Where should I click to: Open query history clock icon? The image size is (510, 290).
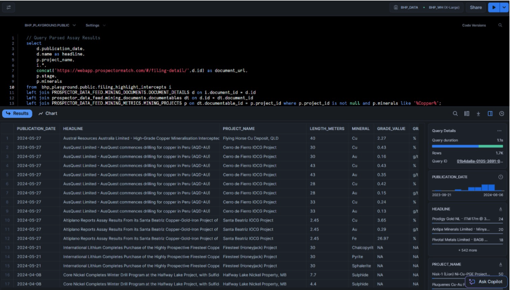502,113
